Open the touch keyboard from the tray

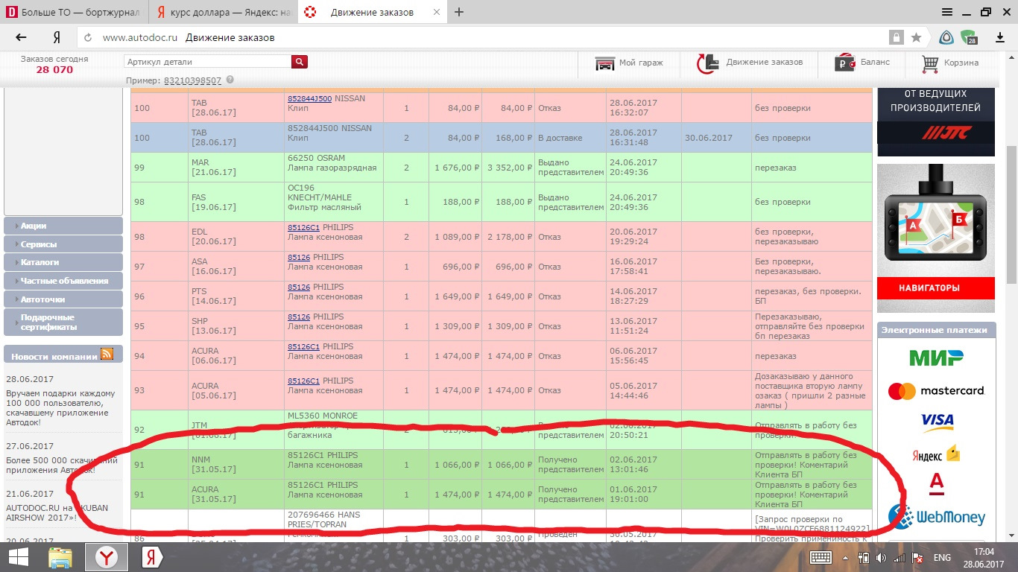821,557
